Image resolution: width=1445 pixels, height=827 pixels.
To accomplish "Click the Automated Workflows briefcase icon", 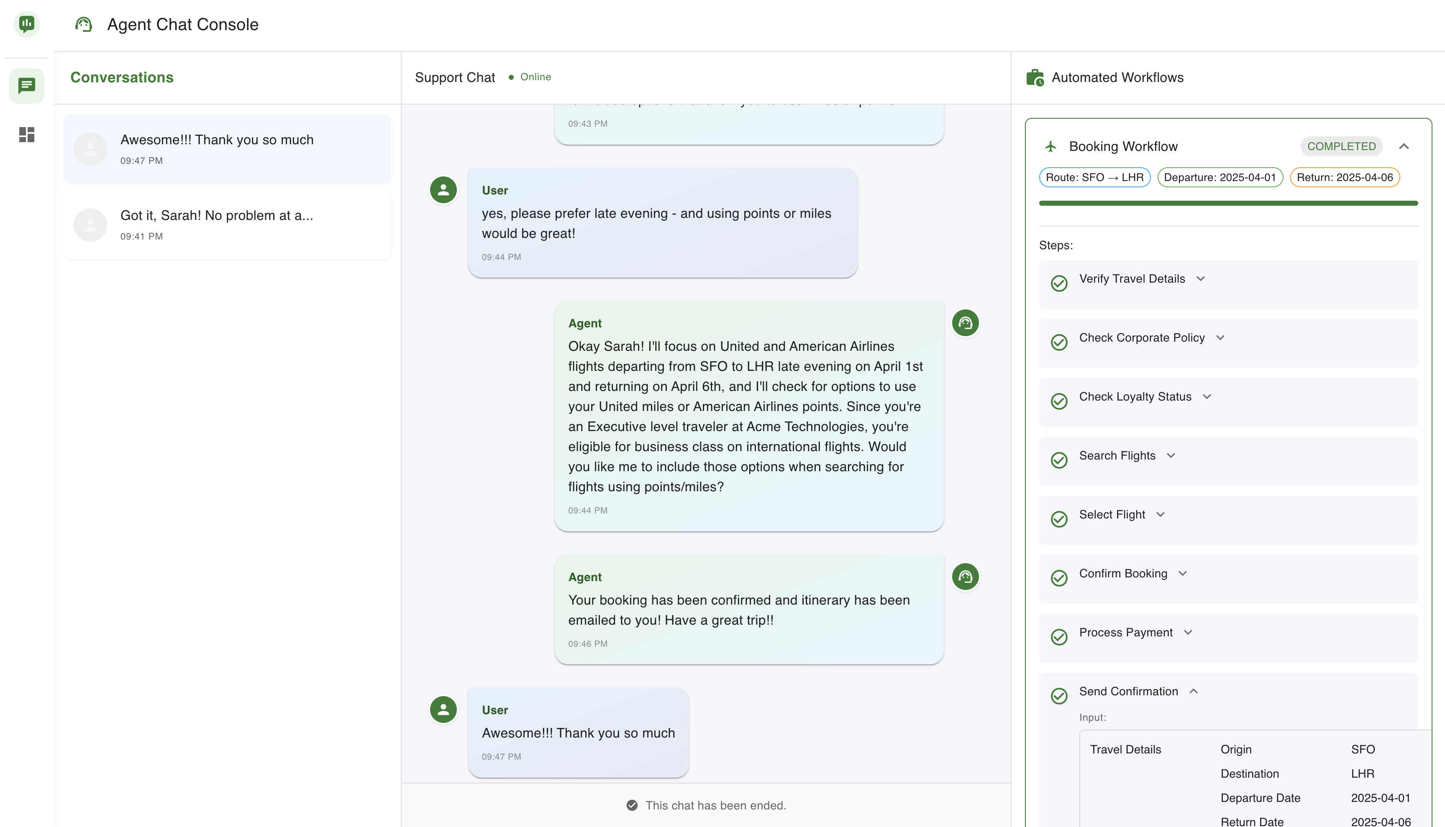I will coord(1035,77).
